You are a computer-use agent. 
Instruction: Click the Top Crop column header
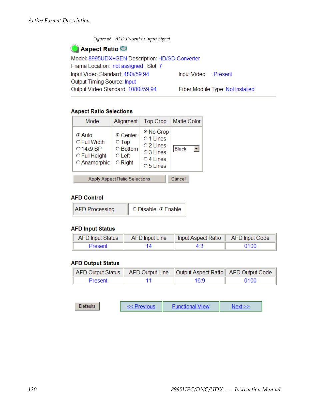[155, 121]
